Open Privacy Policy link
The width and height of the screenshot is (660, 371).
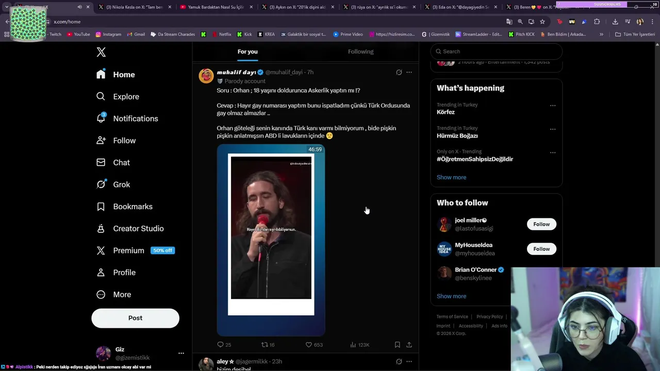click(x=489, y=317)
